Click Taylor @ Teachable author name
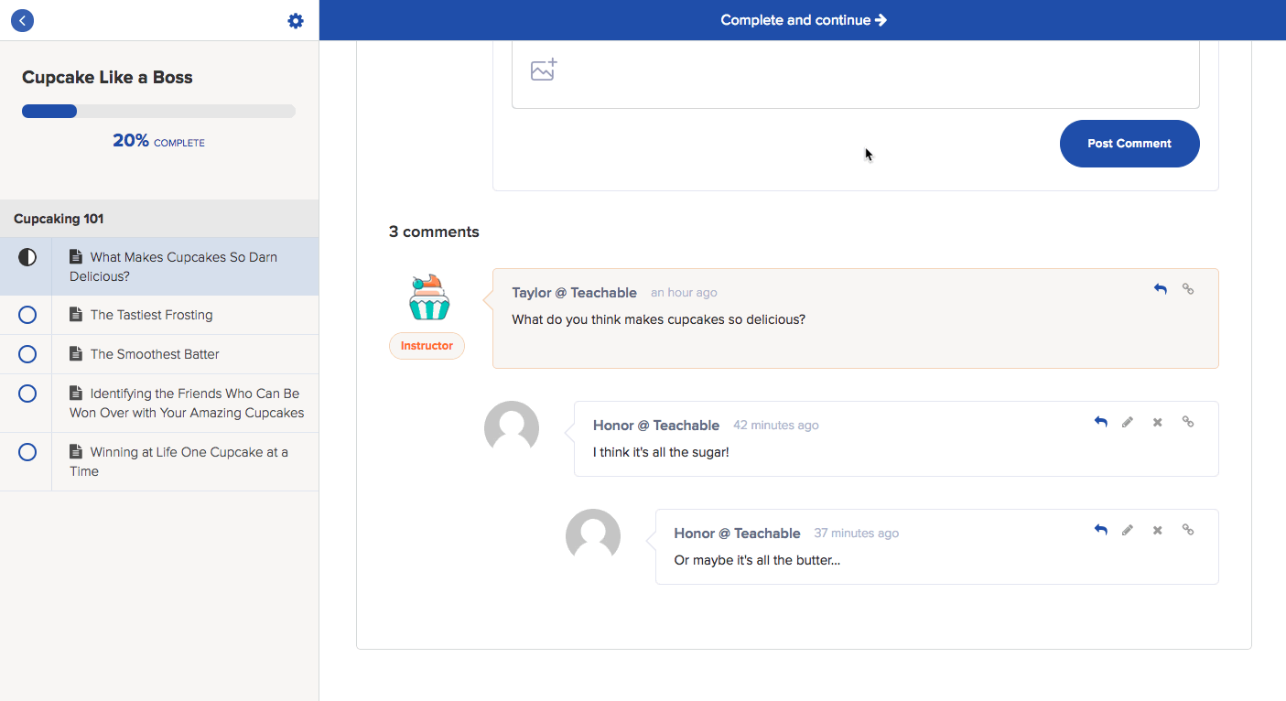 click(574, 293)
